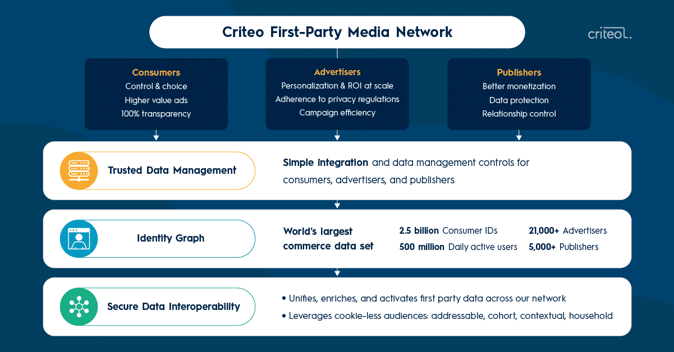Click 'Data protection' text

[519, 100]
